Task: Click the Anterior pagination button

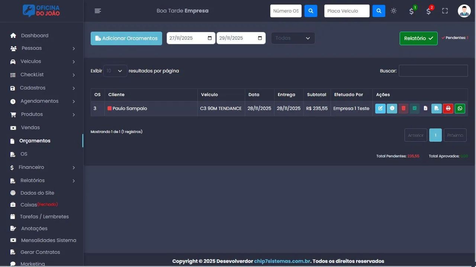Action: click(416, 135)
